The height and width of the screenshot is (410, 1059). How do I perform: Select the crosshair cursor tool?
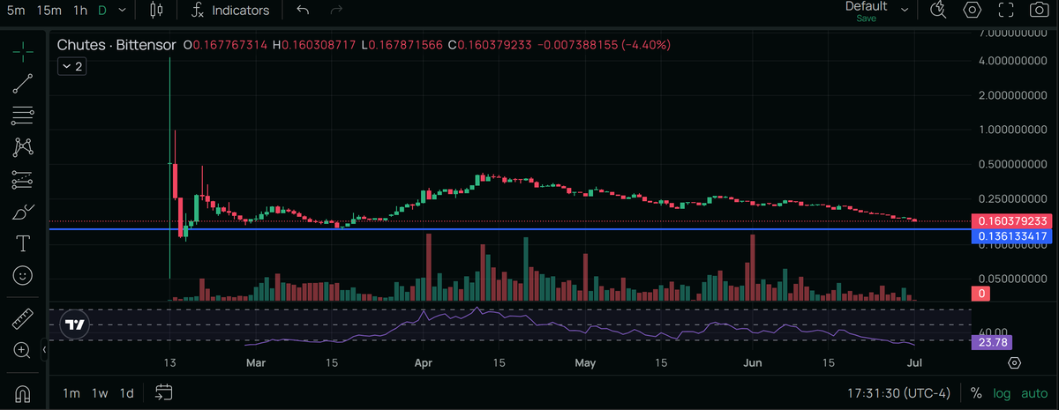click(23, 50)
